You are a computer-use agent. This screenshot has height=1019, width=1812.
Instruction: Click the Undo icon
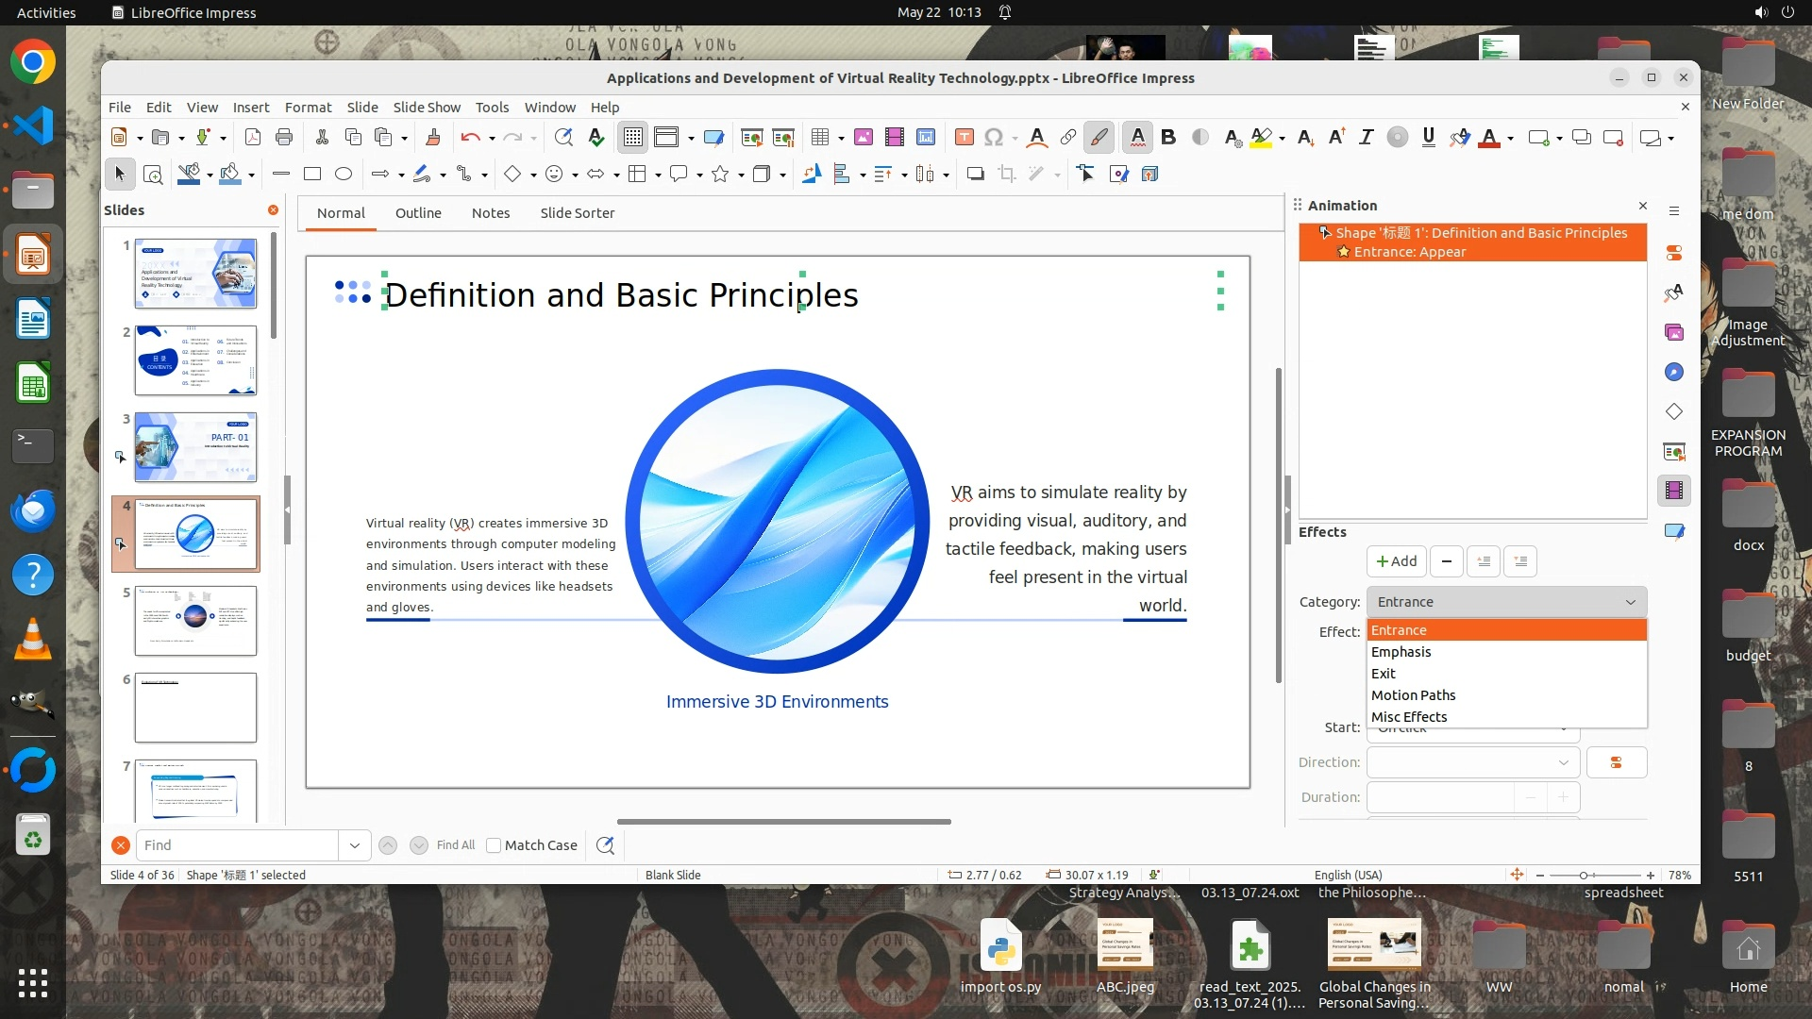pyautogui.click(x=469, y=138)
